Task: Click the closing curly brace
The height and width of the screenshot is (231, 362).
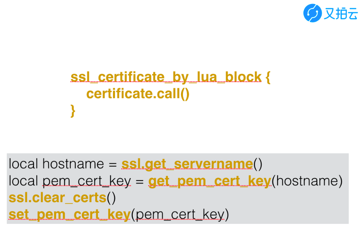Action: pyautogui.click(x=73, y=111)
